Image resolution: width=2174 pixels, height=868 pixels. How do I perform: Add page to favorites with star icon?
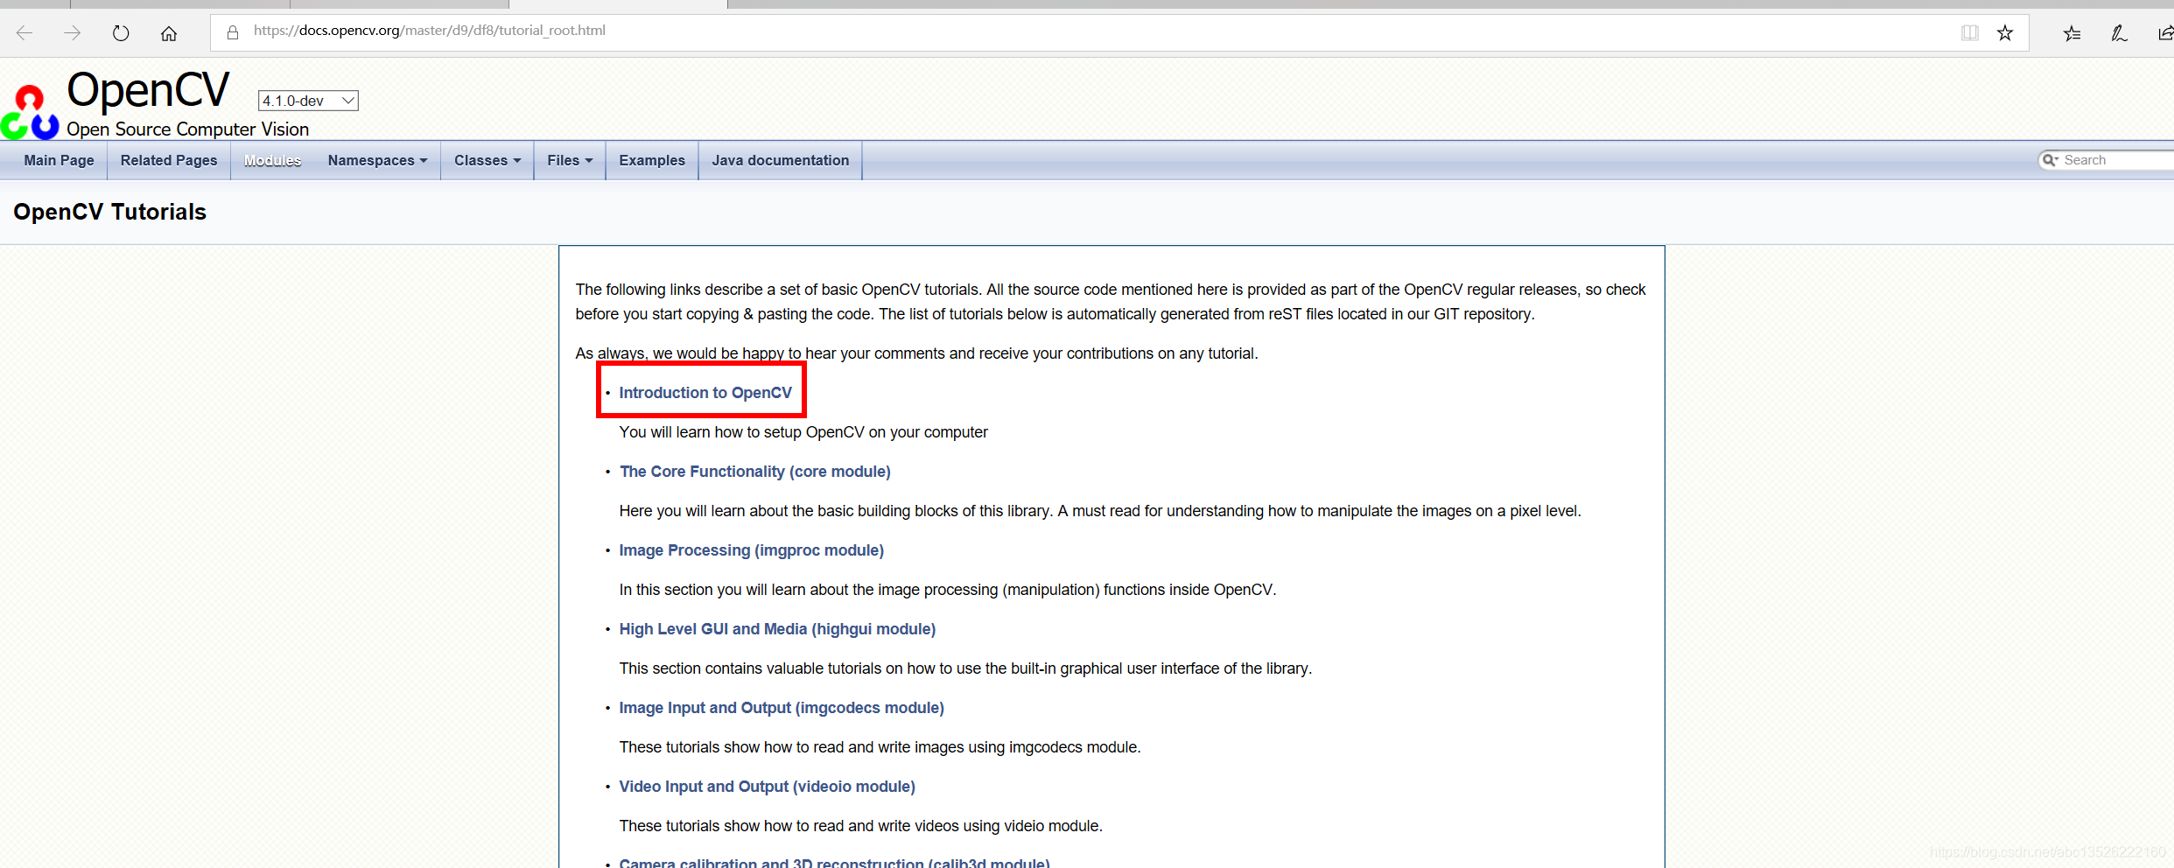pyautogui.click(x=2005, y=33)
